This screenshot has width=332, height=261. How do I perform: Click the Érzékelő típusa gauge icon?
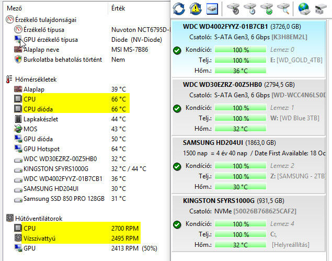pyautogui.click(x=18, y=29)
